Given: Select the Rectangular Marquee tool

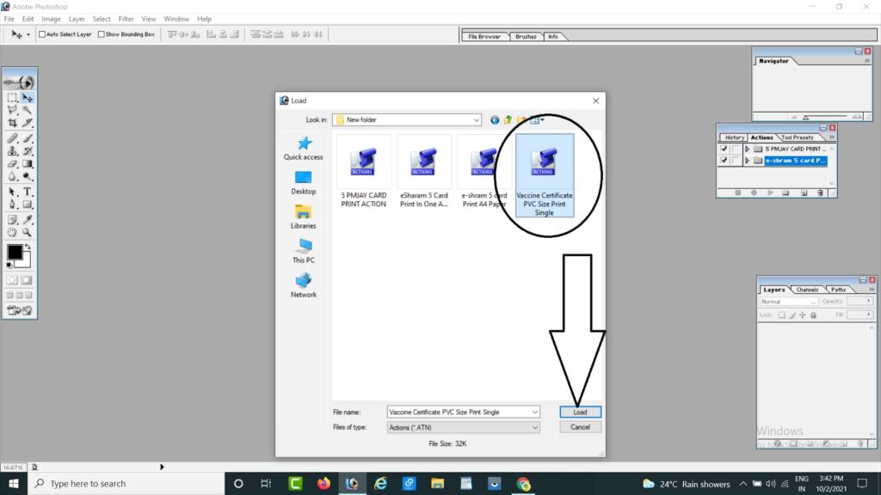Looking at the screenshot, I should click(x=12, y=98).
